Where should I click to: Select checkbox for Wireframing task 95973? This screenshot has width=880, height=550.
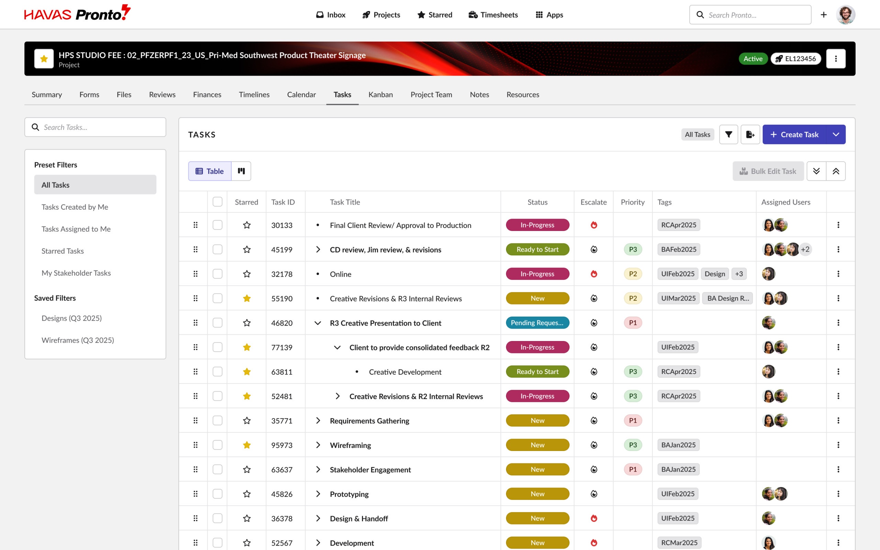pyautogui.click(x=217, y=445)
